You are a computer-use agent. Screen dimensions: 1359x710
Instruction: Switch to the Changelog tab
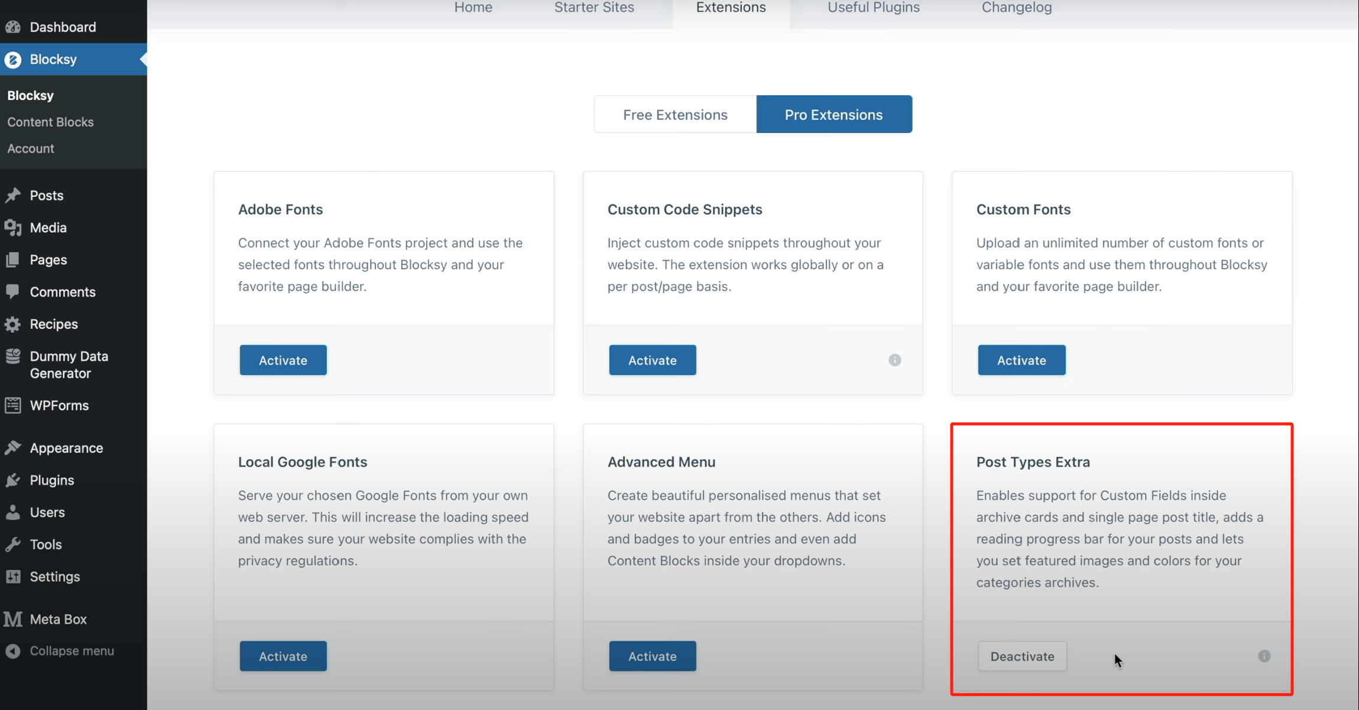point(1016,8)
